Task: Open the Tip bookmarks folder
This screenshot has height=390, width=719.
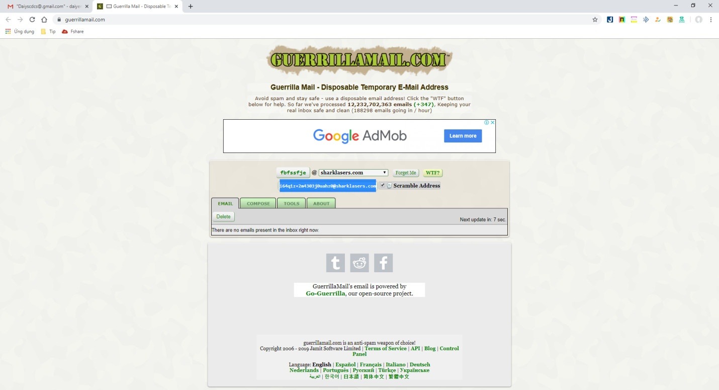Action: click(x=48, y=31)
